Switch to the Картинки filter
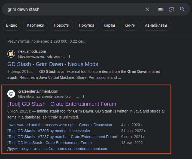Viewport: 192px width, 159px height. [35, 25]
